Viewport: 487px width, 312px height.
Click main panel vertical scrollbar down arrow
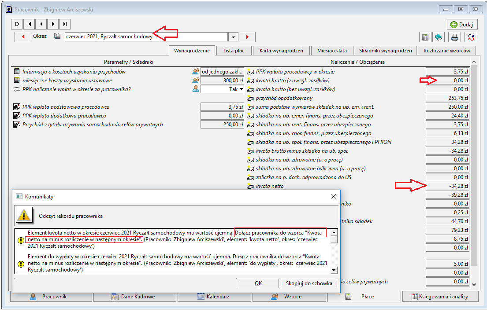click(x=474, y=284)
